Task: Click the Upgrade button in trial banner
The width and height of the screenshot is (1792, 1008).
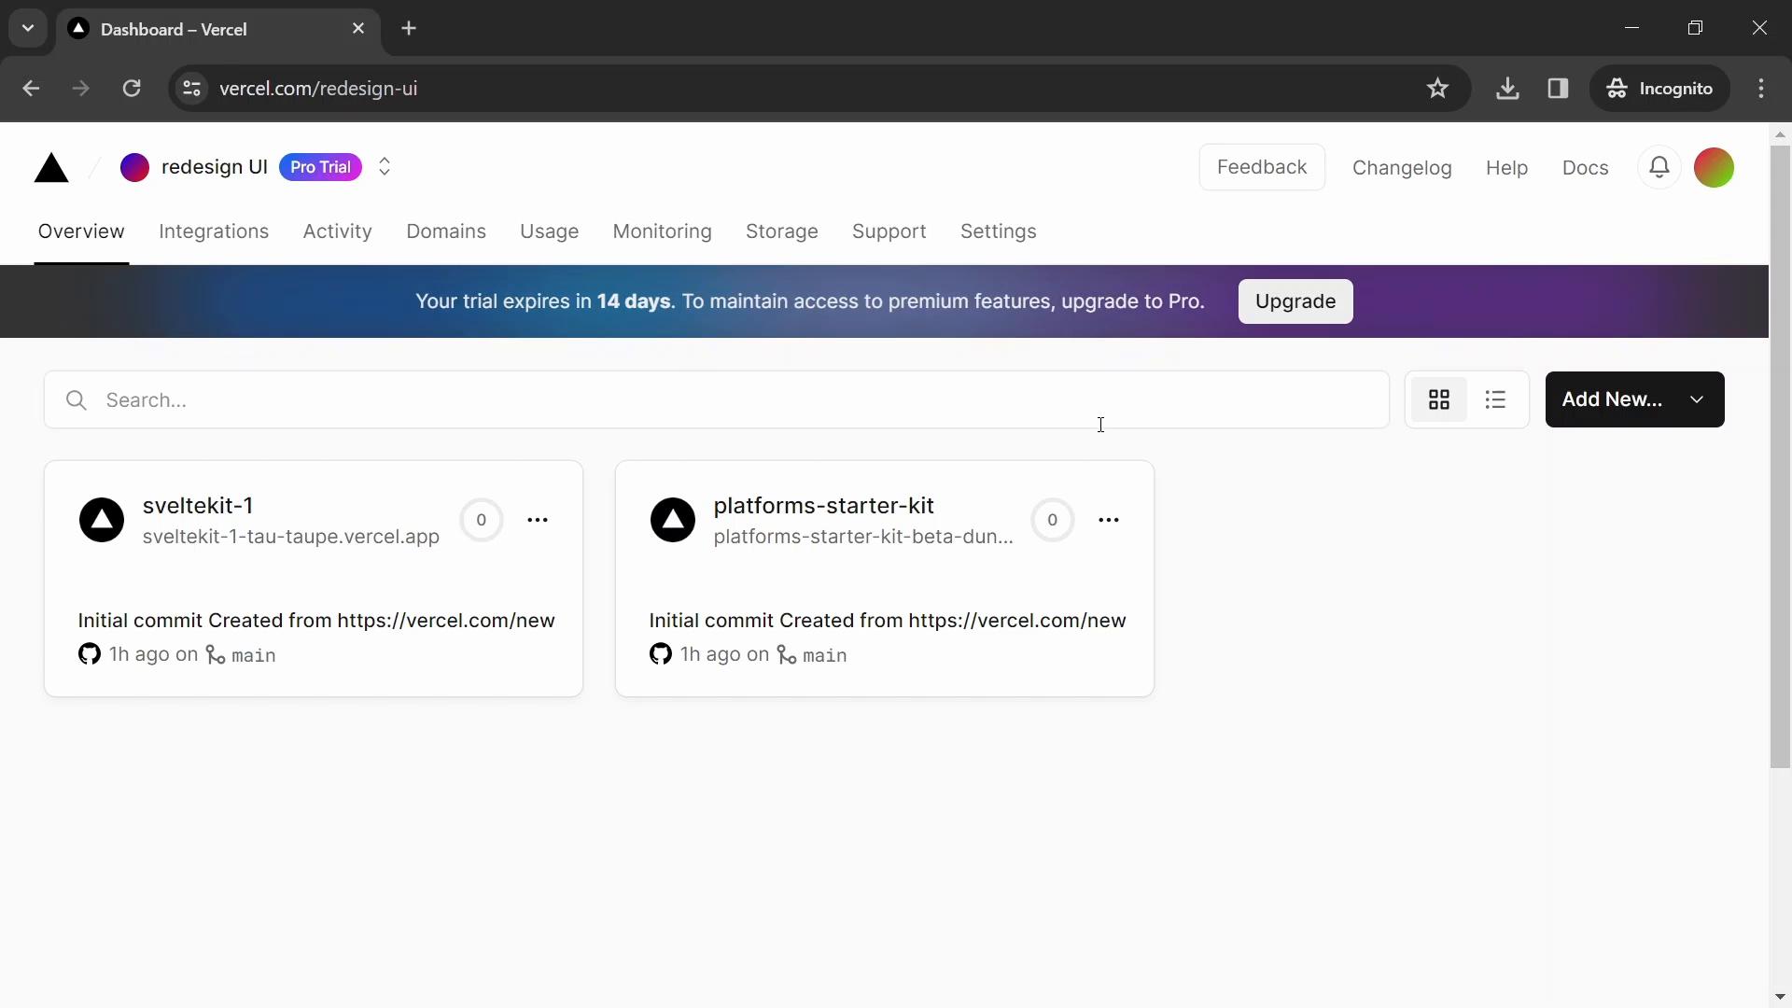Action: click(1295, 301)
